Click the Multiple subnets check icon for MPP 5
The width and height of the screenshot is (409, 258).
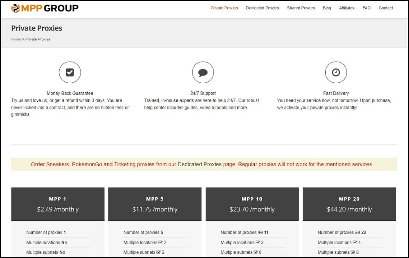coord(159,252)
